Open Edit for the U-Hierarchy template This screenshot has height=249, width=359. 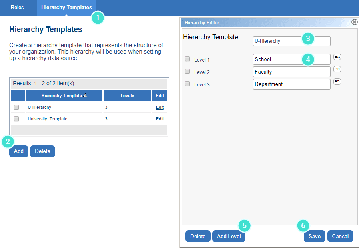coord(159,107)
